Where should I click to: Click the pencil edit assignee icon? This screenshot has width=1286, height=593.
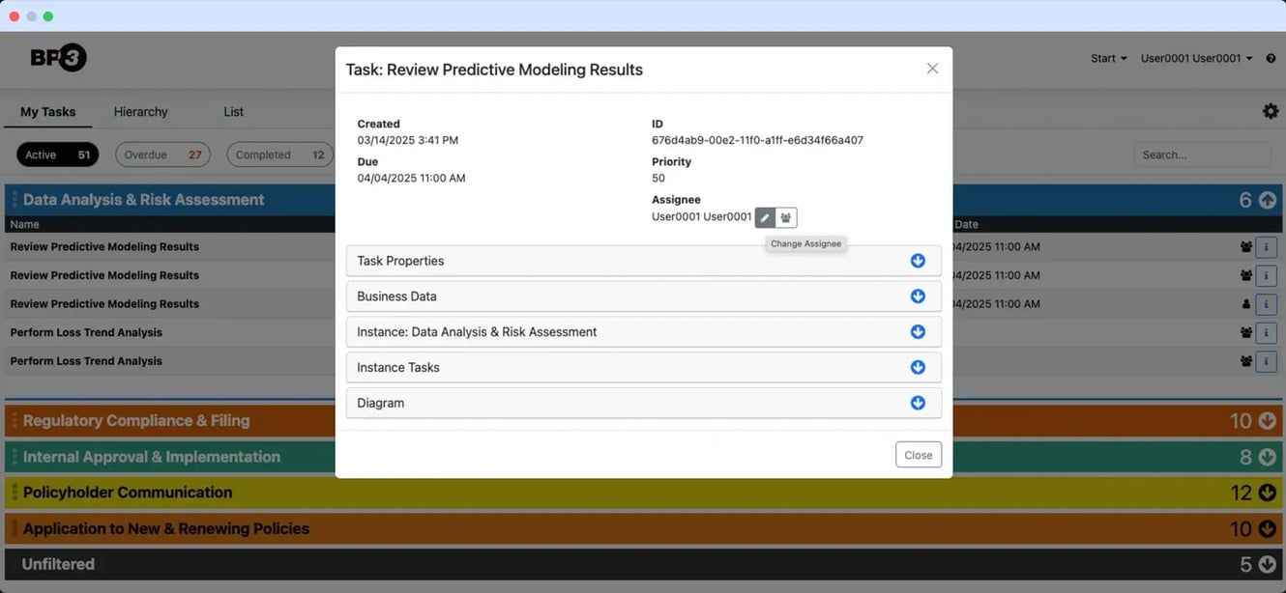point(765,217)
